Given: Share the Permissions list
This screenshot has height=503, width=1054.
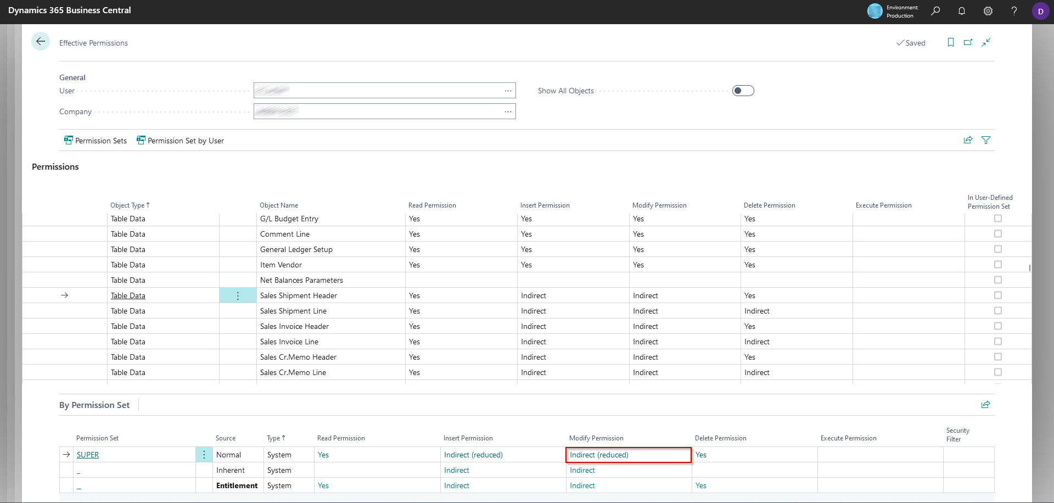Looking at the screenshot, I should coord(968,140).
